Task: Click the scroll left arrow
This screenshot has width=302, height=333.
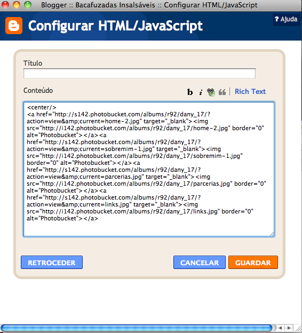Action: pyautogui.click(x=280, y=328)
